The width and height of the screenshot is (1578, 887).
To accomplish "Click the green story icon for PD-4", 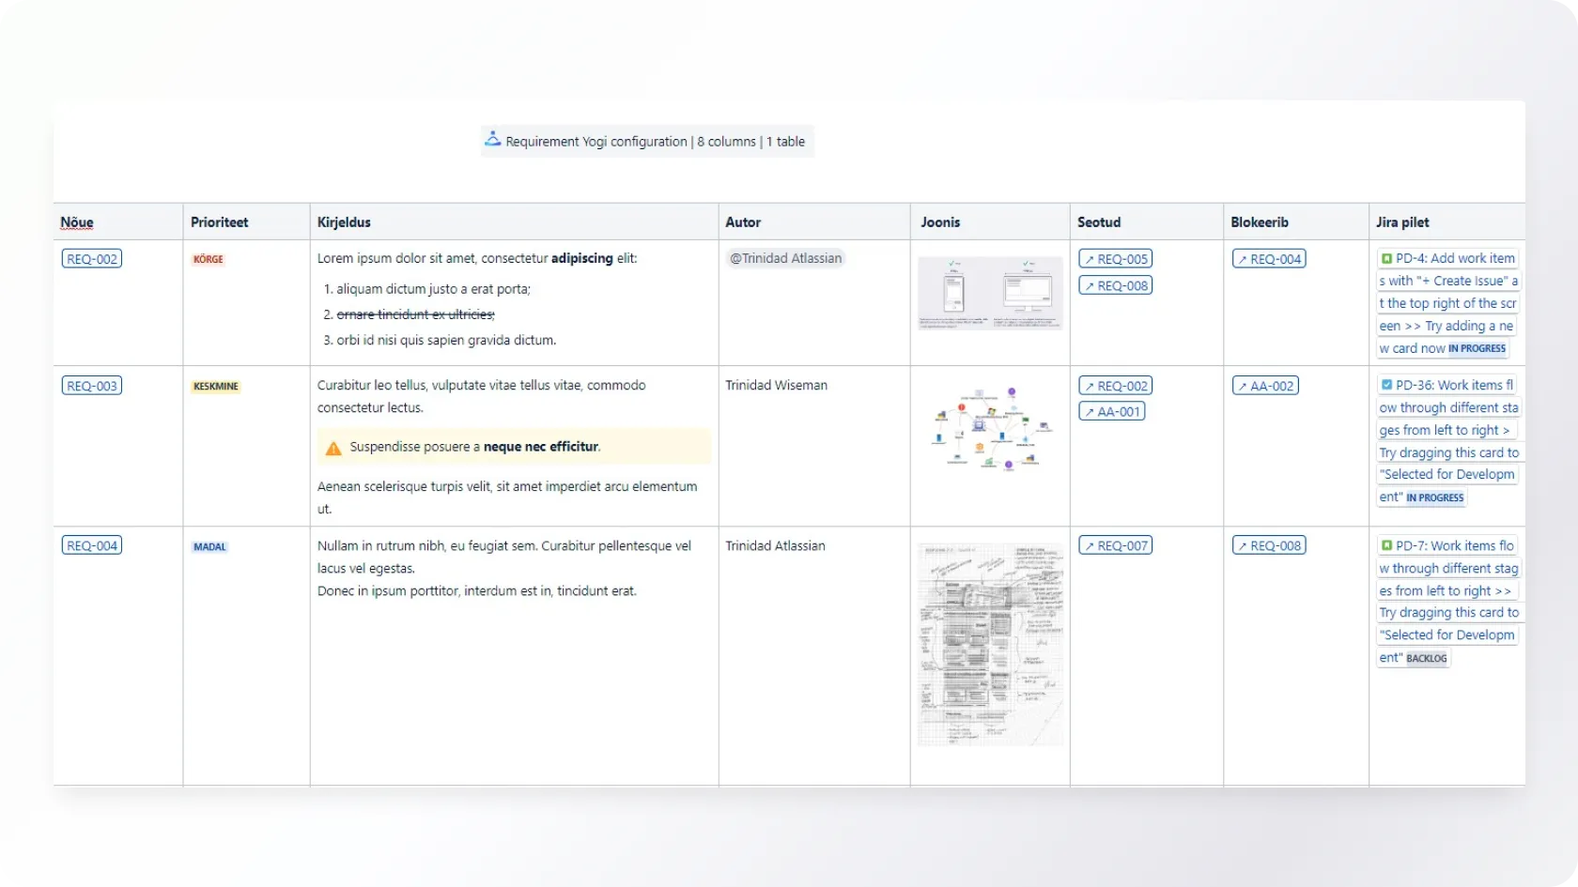I will click(x=1386, y=258).
